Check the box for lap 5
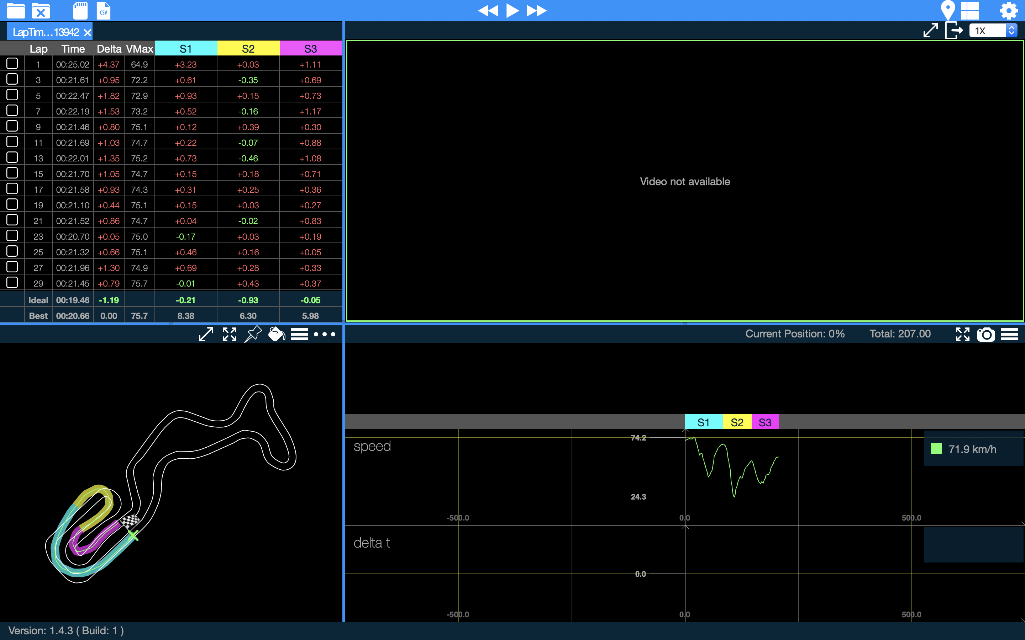 coord(12,95)
